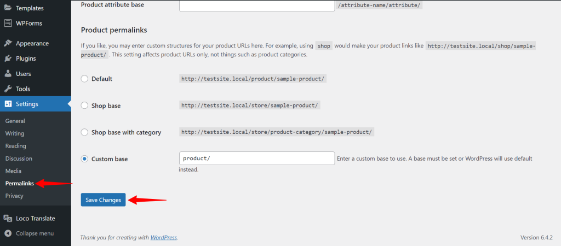Click the Loco Translate icon

pyautogui.click(x=8, y=219)
